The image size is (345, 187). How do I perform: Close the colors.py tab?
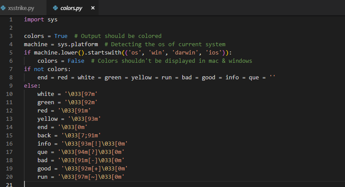pos(93,8)
